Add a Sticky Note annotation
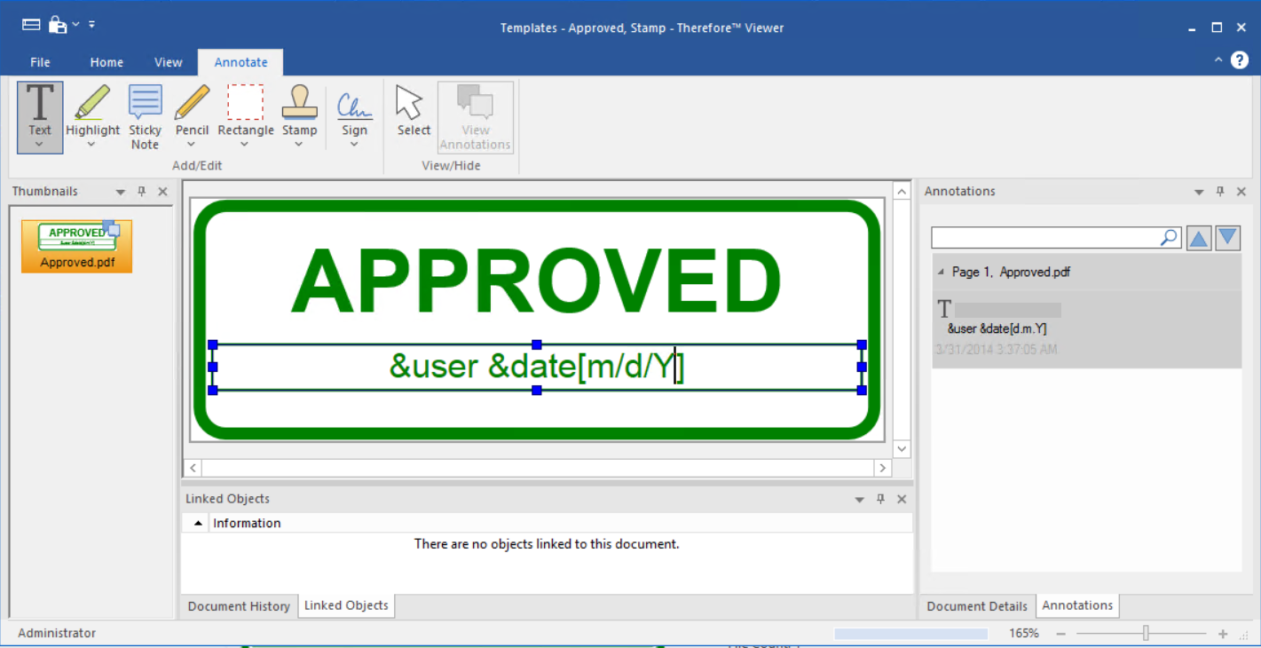 [x=145, y=116]
